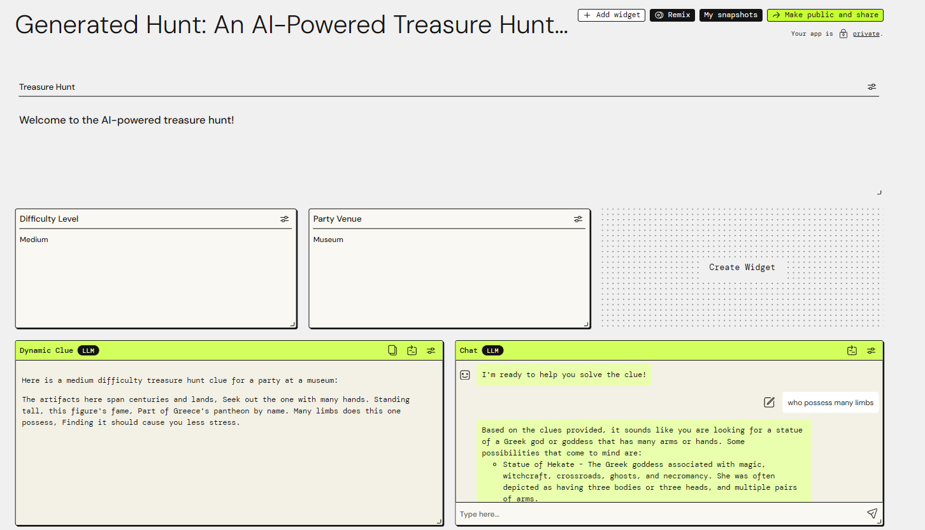Image resolution: width=925 pixels, height=530 pixels.
Task: Click the Create Widget placeholder
Action: (x=742, y=268)
